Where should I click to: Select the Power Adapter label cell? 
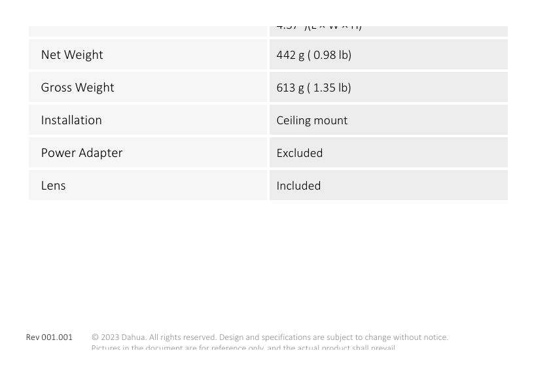point(148,152)
